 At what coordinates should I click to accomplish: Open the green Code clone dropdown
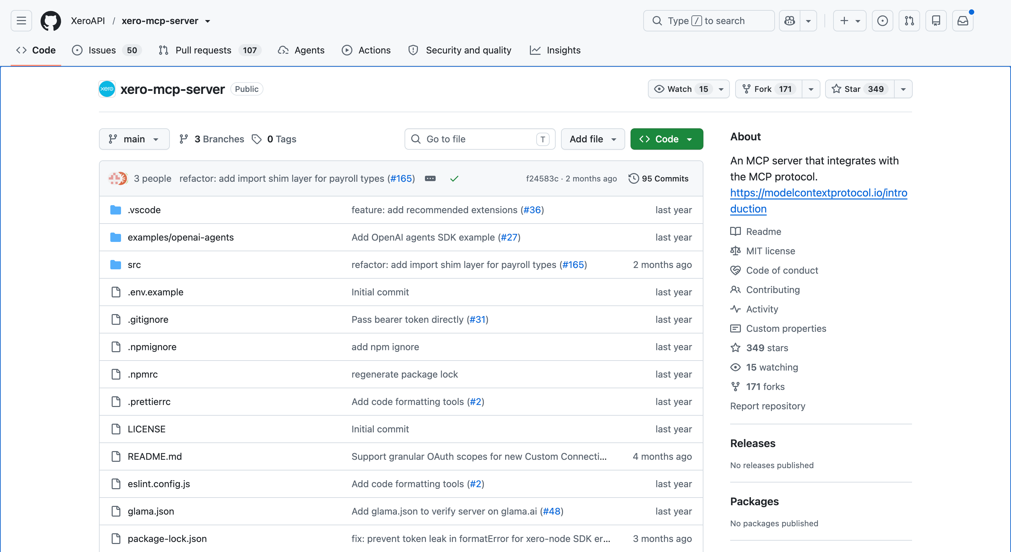point(666,139)
